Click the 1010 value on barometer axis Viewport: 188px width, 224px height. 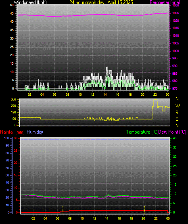(x=176, y=36)
